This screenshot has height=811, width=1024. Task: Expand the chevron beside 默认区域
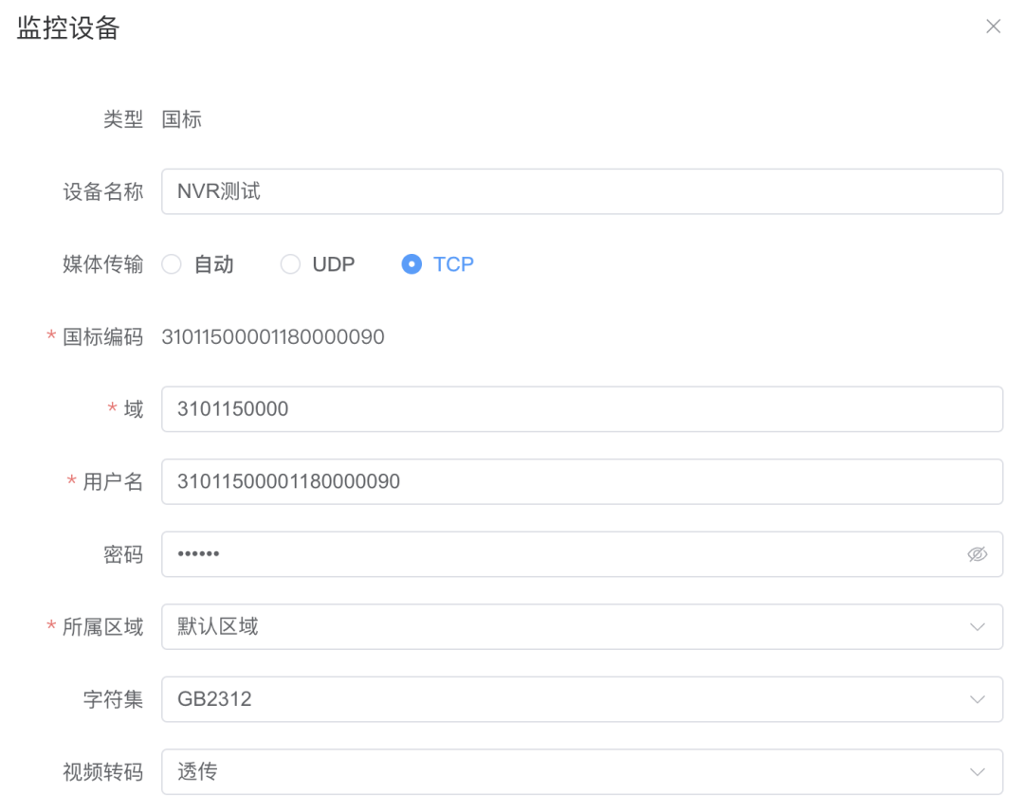[979, 626]
